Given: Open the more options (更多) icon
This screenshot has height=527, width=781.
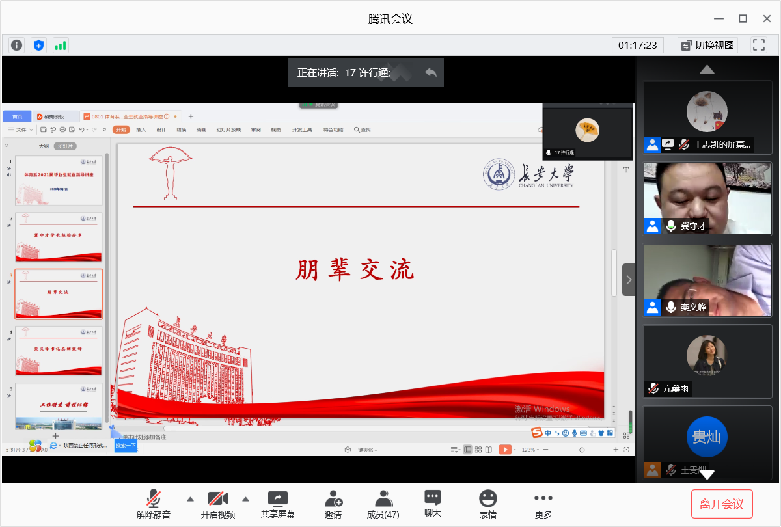Looking at the screenshot, I should [543, 499].
